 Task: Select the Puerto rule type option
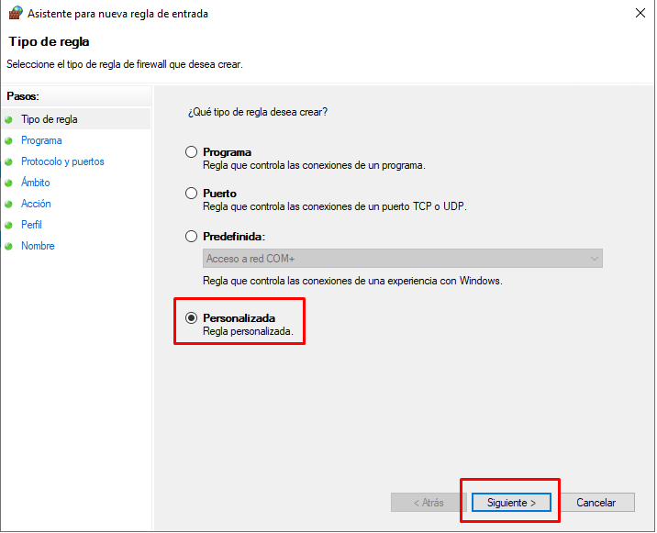(x=191, y=194)
